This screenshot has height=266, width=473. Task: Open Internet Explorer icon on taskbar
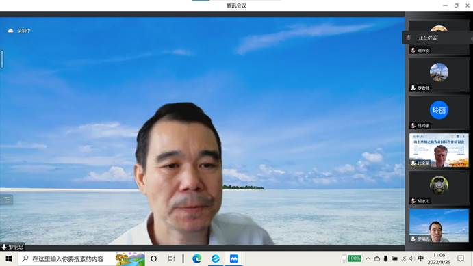216,258
